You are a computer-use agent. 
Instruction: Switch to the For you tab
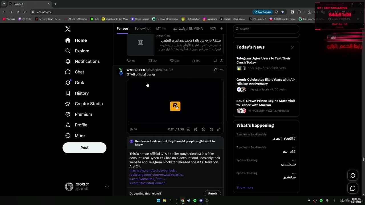coord(122,28)
